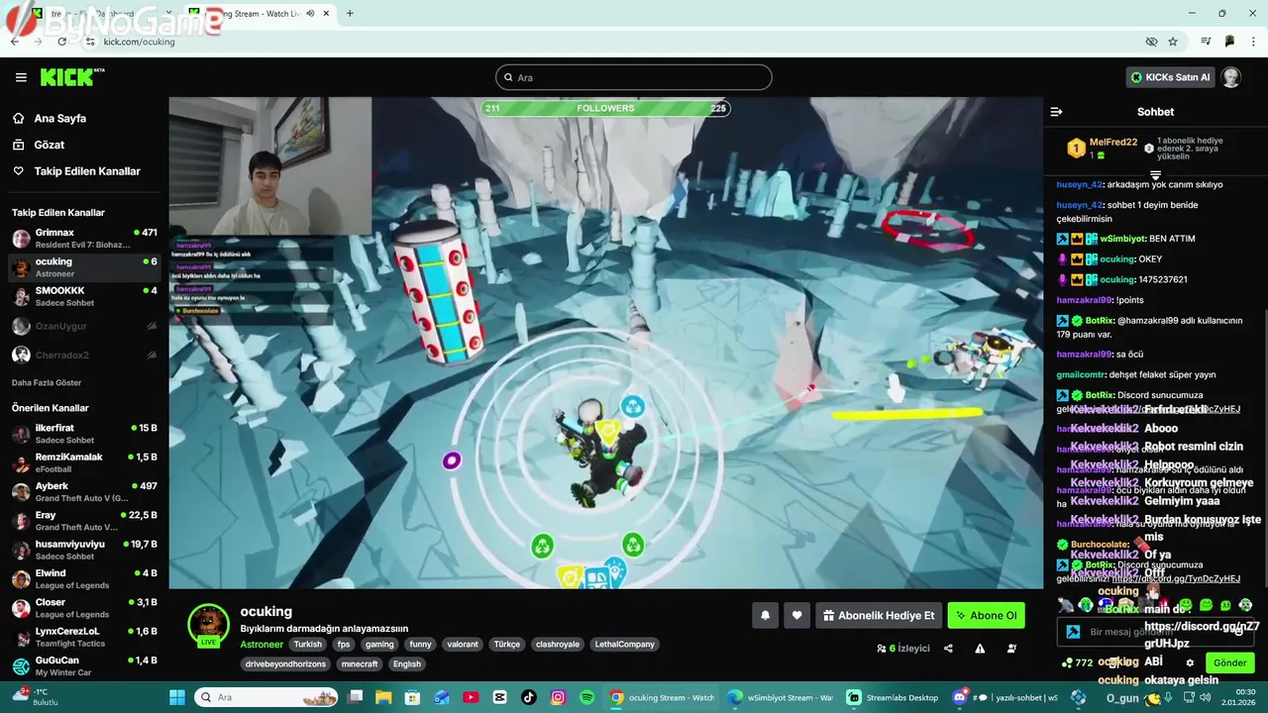Go back in browser history

coord(15,42)
